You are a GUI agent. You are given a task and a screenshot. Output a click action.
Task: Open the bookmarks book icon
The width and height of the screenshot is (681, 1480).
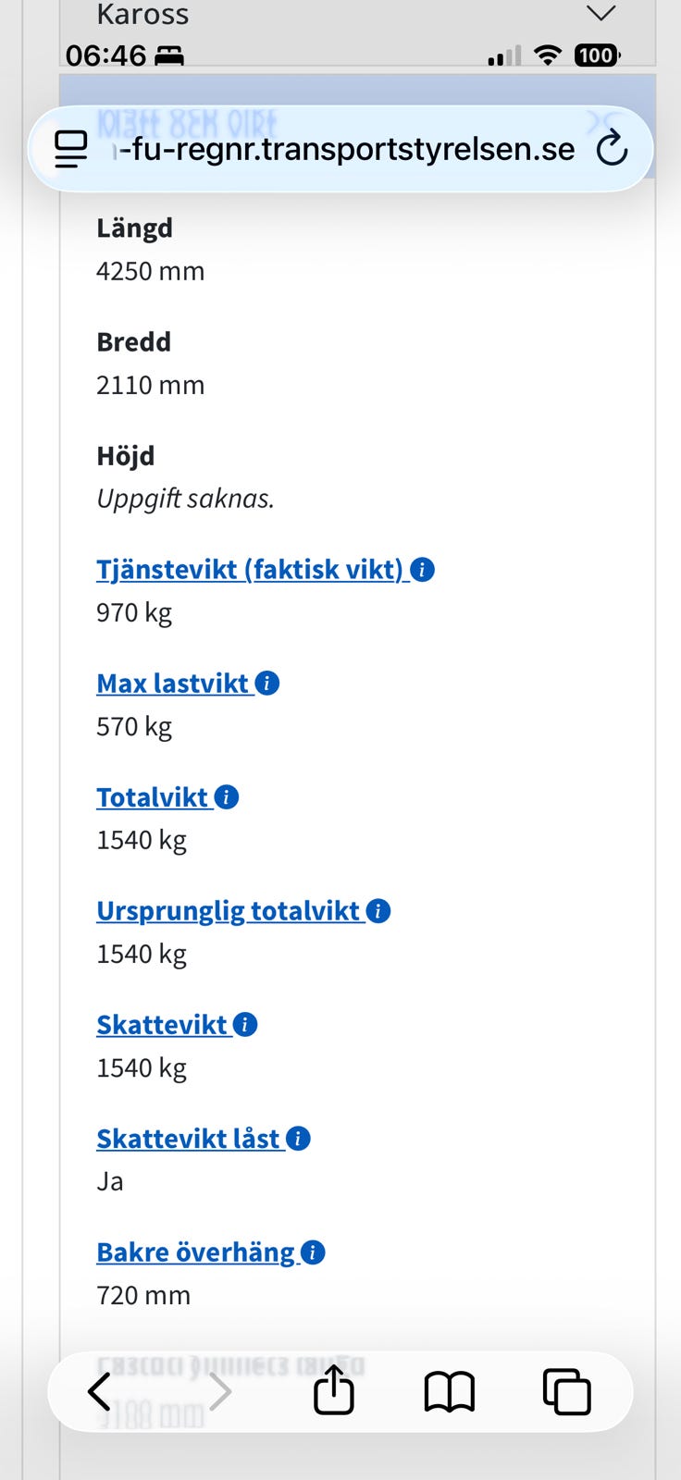tap(449, 1392)
